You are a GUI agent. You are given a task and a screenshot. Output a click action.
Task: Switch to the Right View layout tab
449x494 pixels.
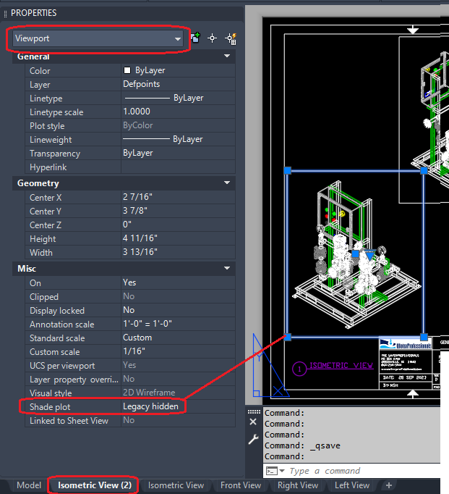(x=298, y=485)
